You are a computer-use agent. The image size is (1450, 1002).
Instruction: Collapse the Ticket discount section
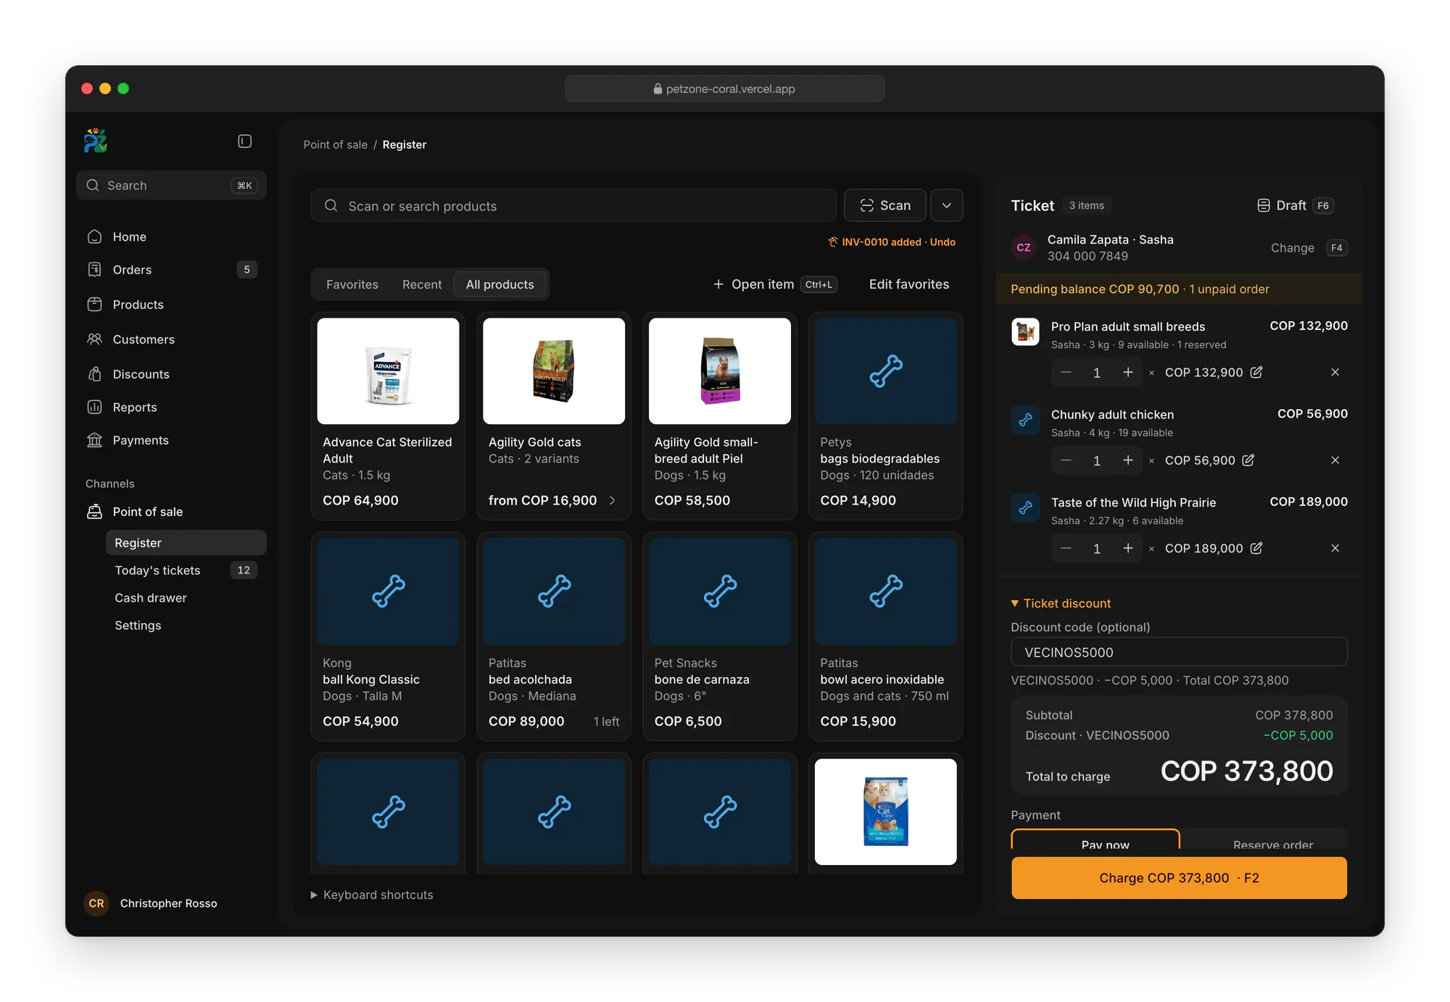click(x=1061, y=603)
